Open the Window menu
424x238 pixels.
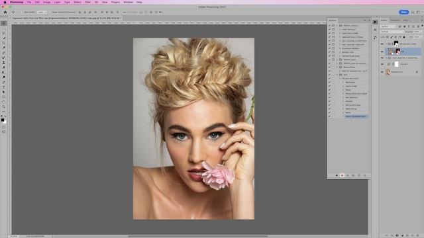(128, 2)
